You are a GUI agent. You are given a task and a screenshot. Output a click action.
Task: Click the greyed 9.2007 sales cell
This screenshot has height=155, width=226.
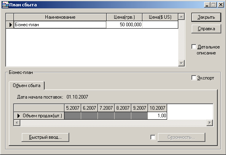(140, 116)
